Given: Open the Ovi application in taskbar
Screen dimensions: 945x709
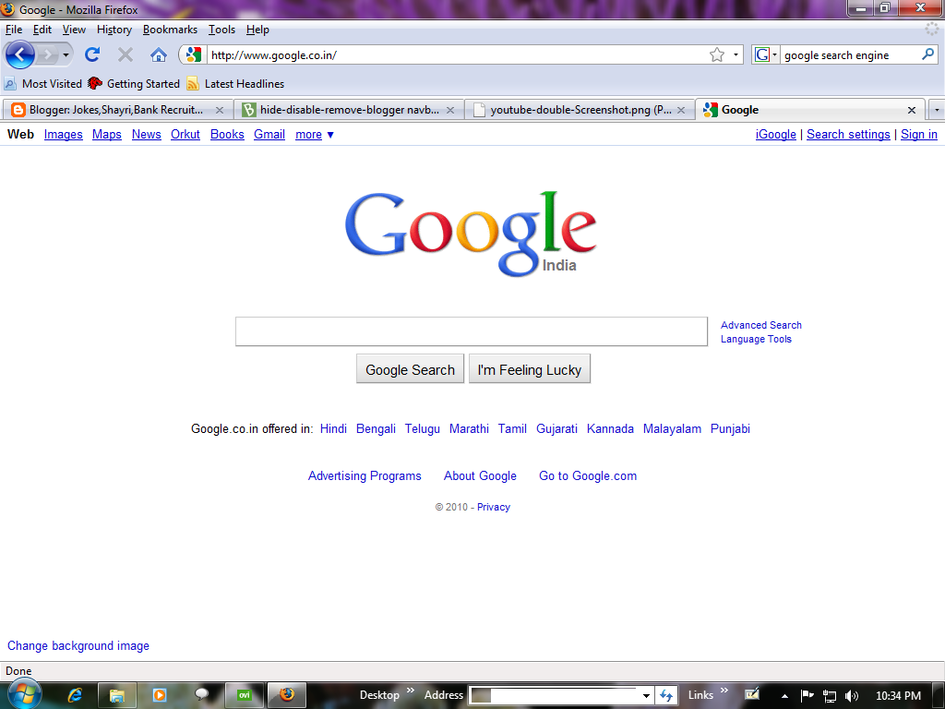Looking at the screenshot, I should tap(244, 695).
